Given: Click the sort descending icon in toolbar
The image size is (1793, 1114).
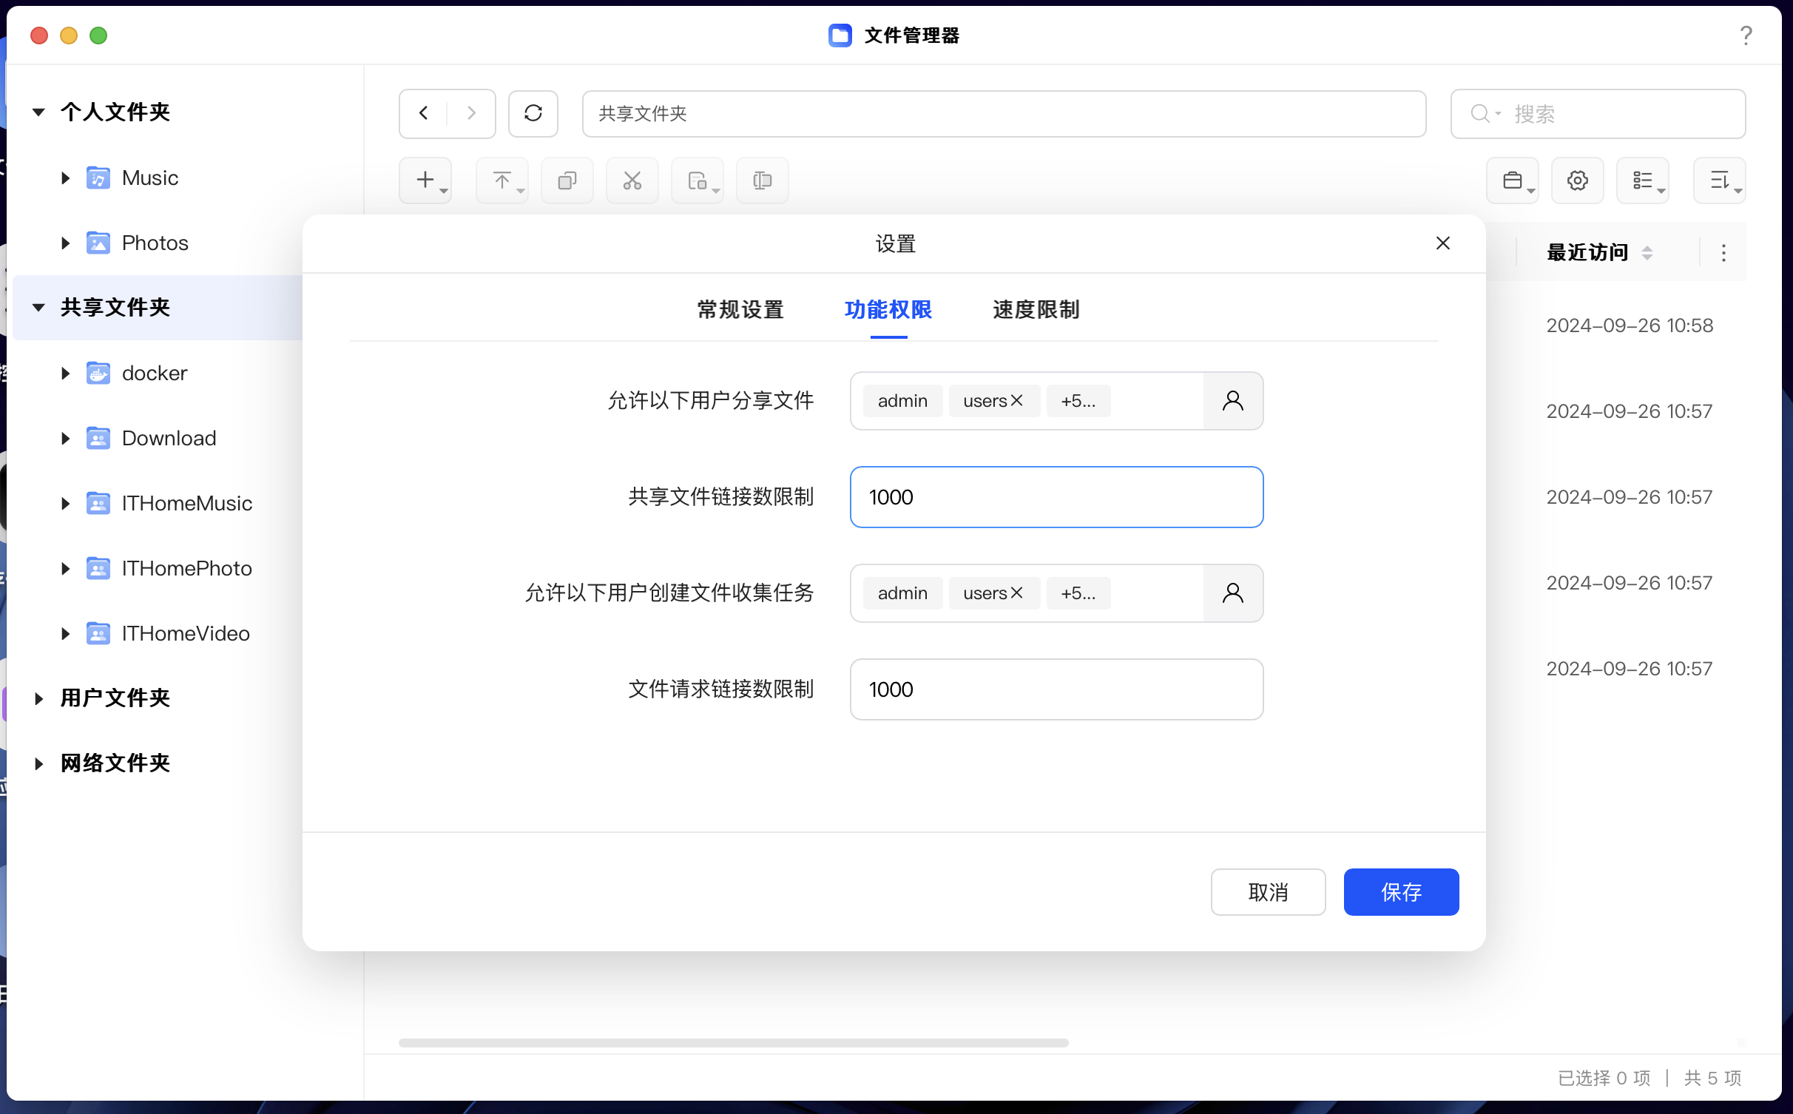Looking at the screenshot, I should point(1720,178).
